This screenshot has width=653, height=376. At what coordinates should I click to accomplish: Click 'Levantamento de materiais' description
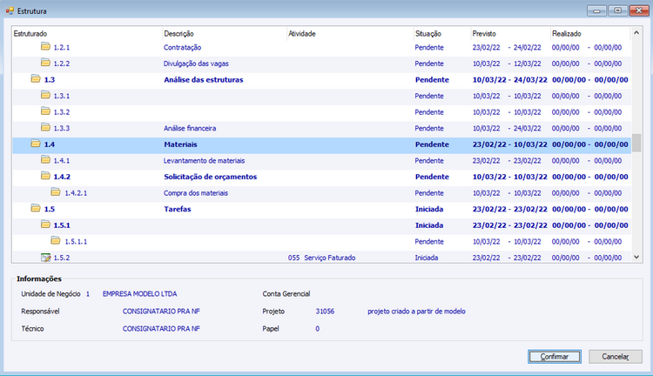tap(204, 161)
